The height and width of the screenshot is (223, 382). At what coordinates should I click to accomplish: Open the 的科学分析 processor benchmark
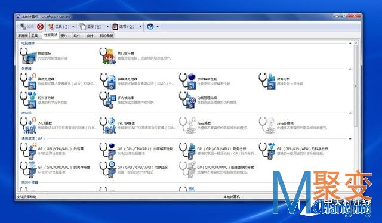point(44,100)
